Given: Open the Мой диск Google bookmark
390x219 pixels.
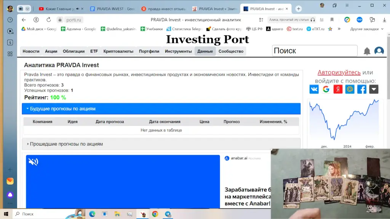Looking at the screenshot, I should tap(39, 29).
